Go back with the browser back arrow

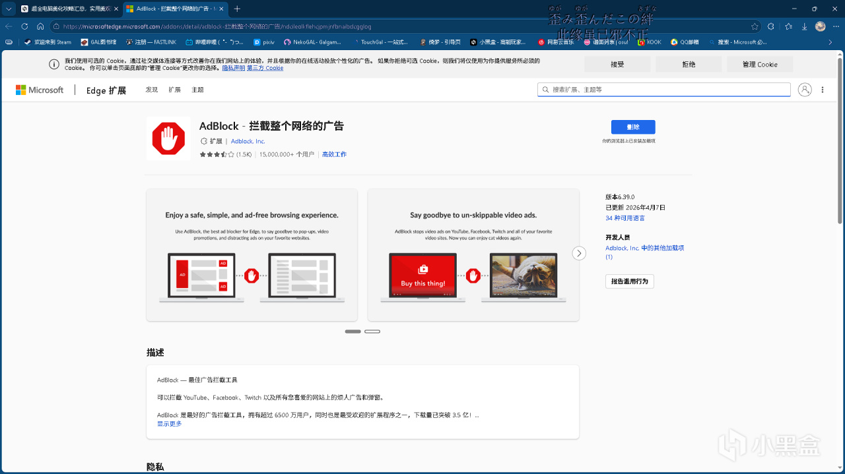[x=9, y=26]
